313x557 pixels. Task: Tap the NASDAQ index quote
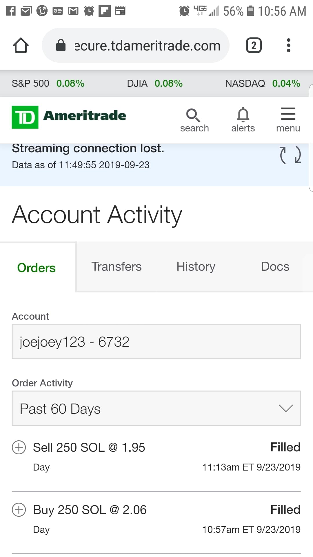coord(262,84)
